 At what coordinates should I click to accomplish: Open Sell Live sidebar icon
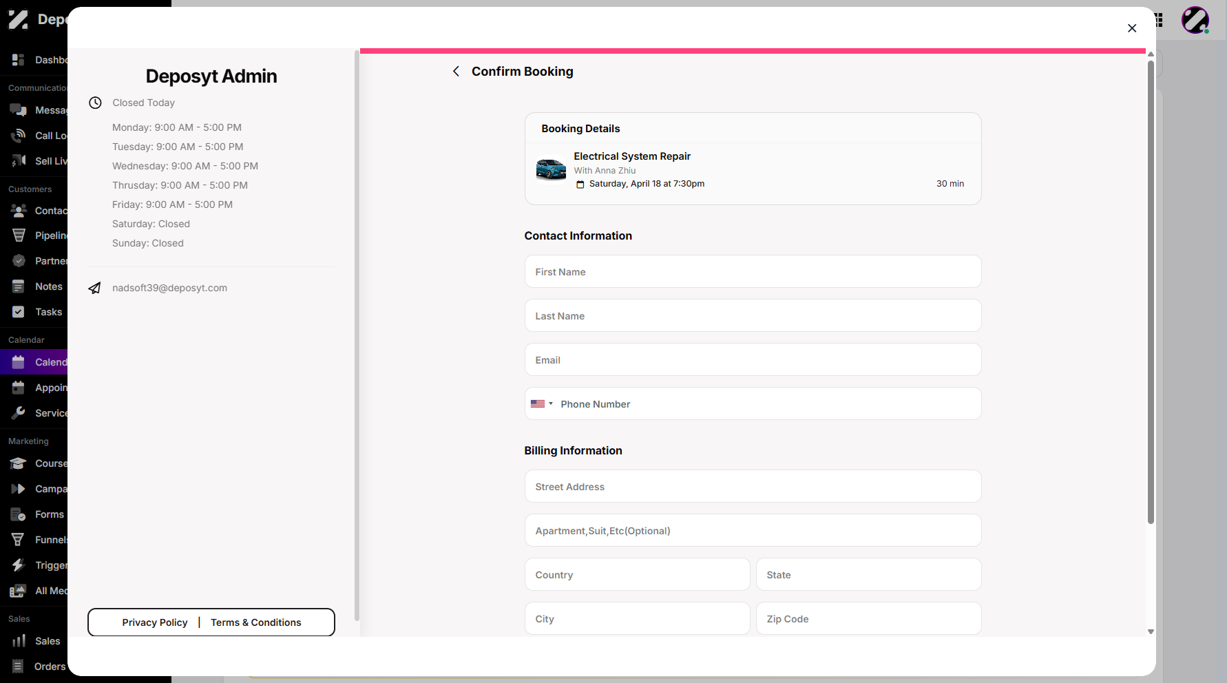tap(19, 161)
